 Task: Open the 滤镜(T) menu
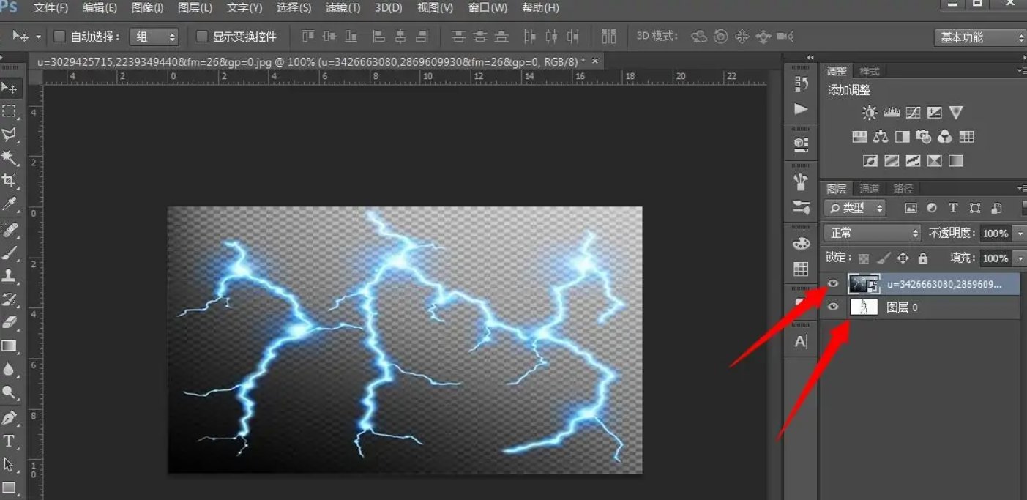343,8
